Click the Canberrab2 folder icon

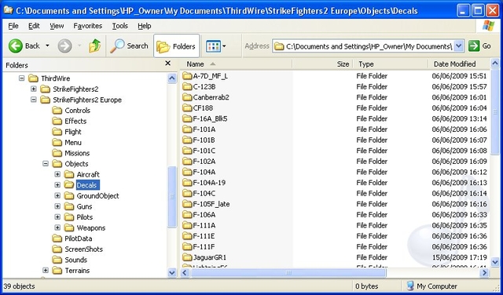[187, 97]
